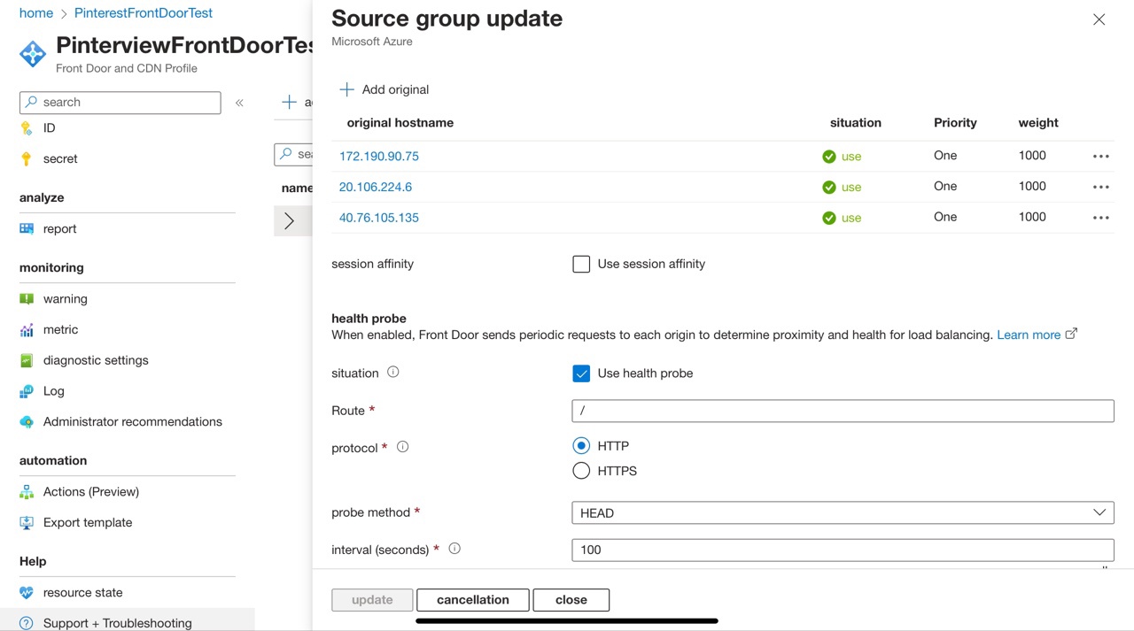Open the Export template icon
The image size is (1134, 631).
[x=27, y=523]
